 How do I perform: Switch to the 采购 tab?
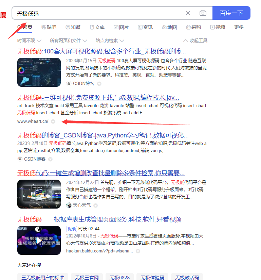coord(193,27)
